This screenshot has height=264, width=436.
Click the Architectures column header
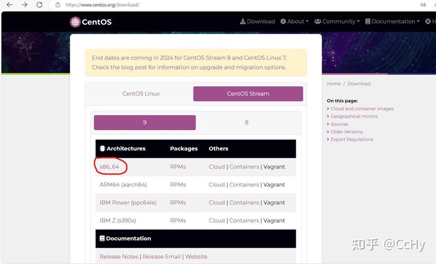coord(123,148)
